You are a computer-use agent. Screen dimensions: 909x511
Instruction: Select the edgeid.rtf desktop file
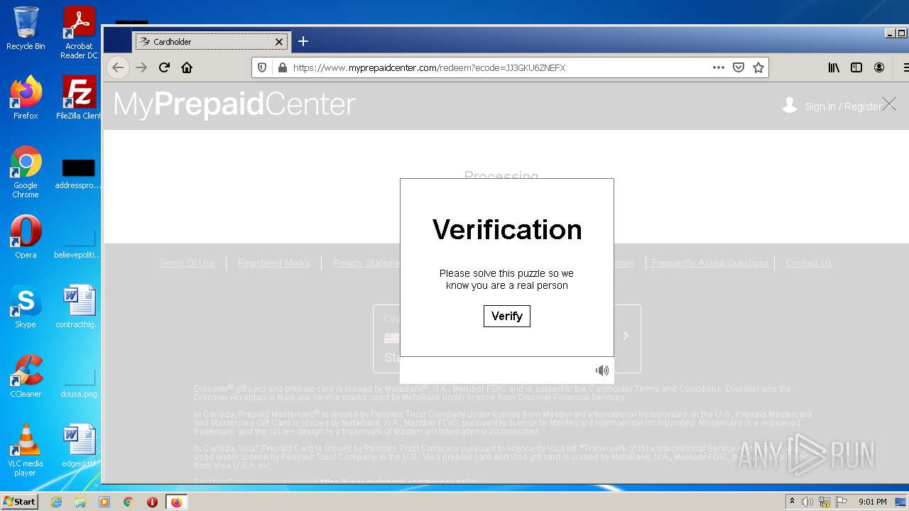tap(79, 446)
